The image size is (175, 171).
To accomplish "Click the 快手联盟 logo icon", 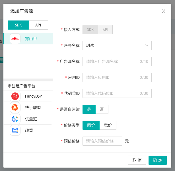I will tap(15, 108).
